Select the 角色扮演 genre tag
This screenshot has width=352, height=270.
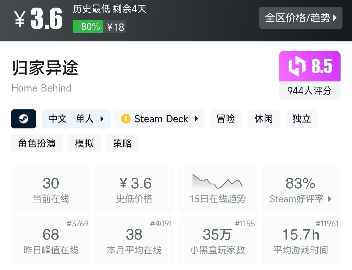(x=37, y=144)
